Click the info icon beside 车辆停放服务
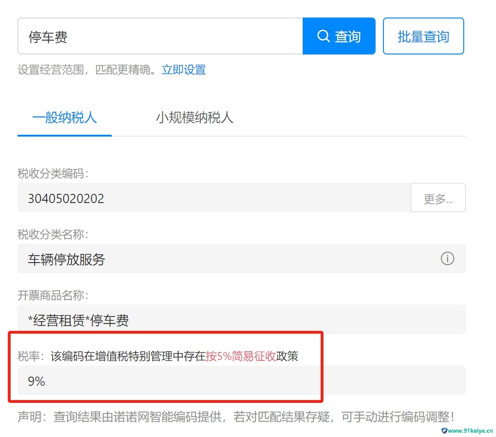Viewport: 496px width, 437px height. [447, 259]
